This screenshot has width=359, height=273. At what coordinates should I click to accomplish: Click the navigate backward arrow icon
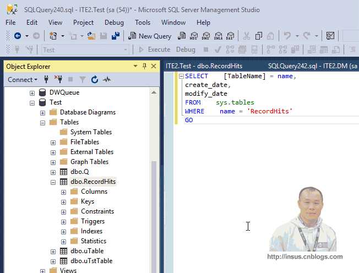click(18, 36)
